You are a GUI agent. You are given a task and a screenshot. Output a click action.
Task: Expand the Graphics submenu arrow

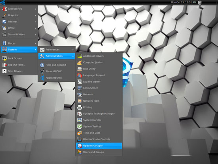pos(36,15)
